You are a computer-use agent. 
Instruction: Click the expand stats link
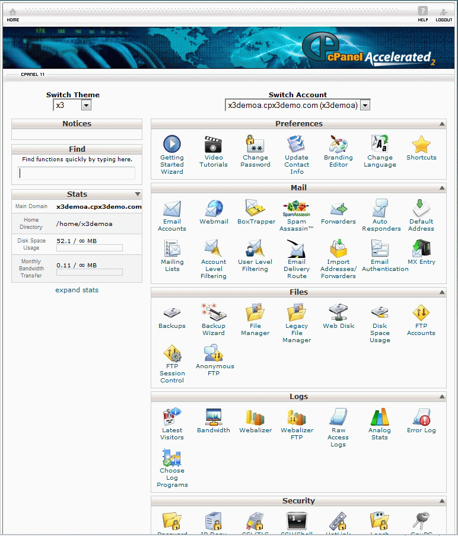pyautogui.click(x=77, y=290)
